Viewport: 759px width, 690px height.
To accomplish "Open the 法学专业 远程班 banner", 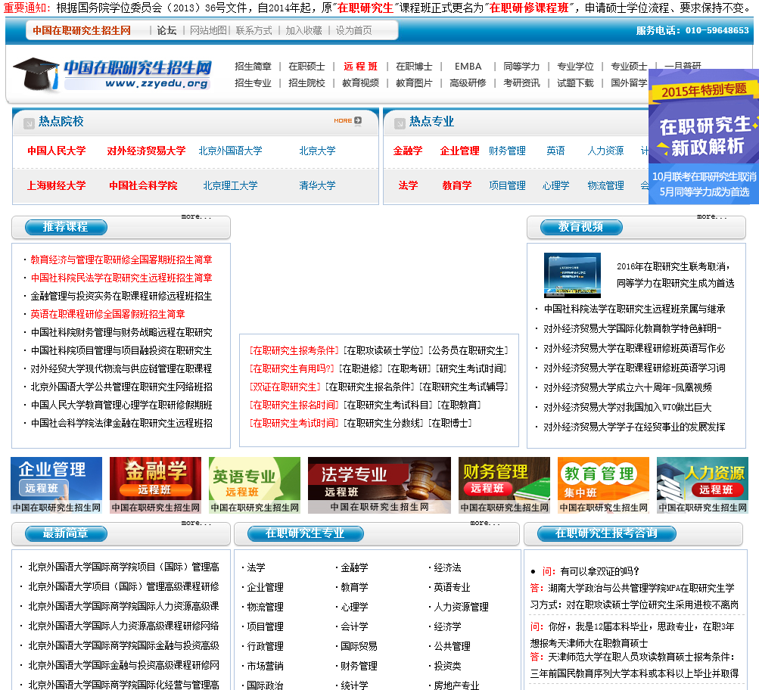I will (380, 485).
